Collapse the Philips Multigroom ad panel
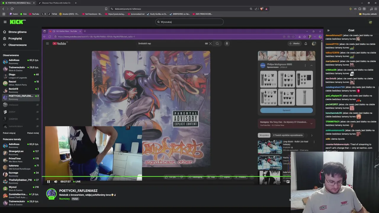Viewport: 379px width, 213px height. coord(311,65)
